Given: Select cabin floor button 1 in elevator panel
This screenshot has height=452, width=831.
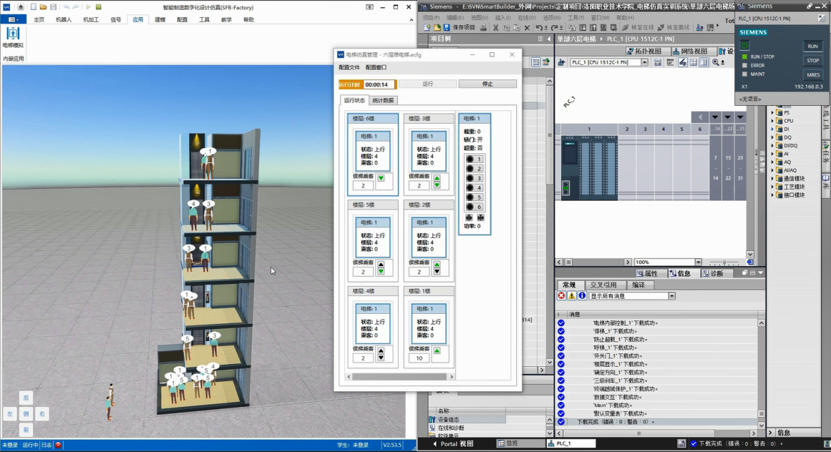Looking at the screenshot, I should click(474, 159).
